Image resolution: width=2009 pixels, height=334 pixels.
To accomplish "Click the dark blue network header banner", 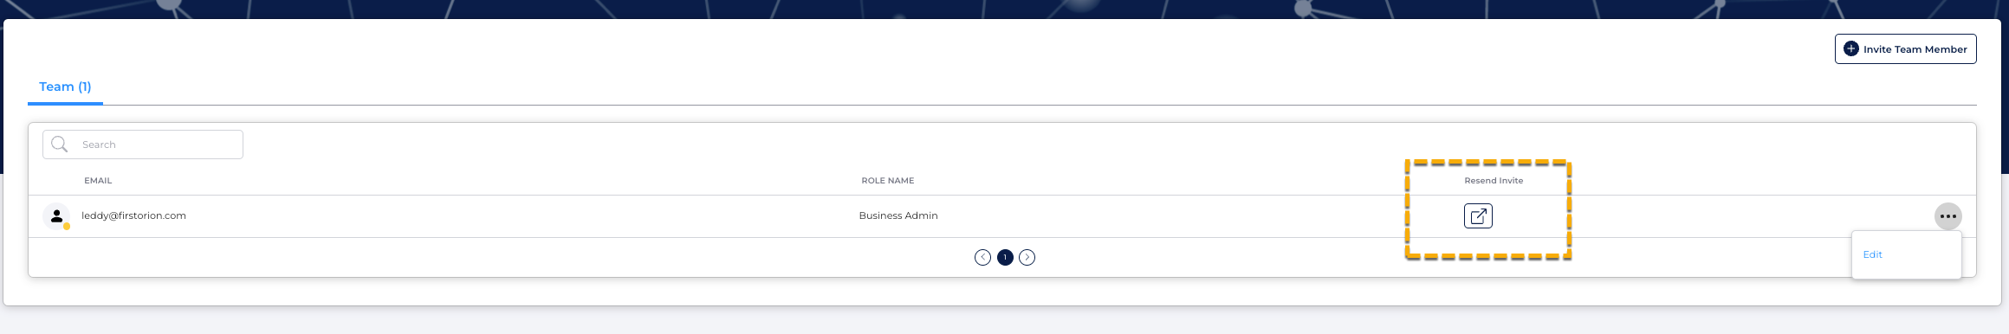I will click(1005, 9).
